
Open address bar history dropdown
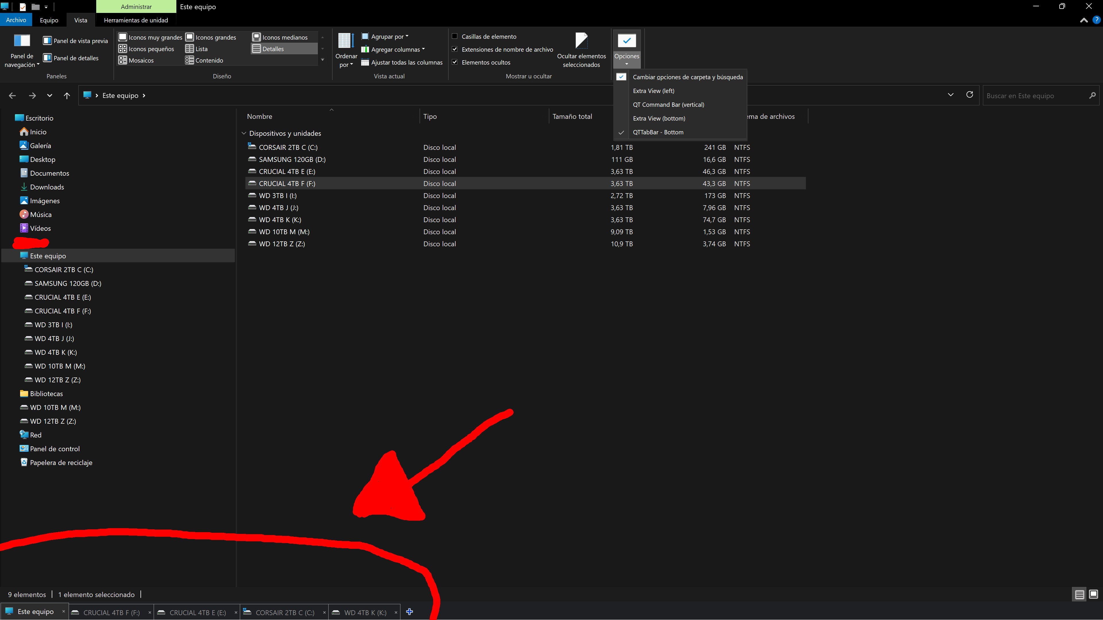coord(950,95)
